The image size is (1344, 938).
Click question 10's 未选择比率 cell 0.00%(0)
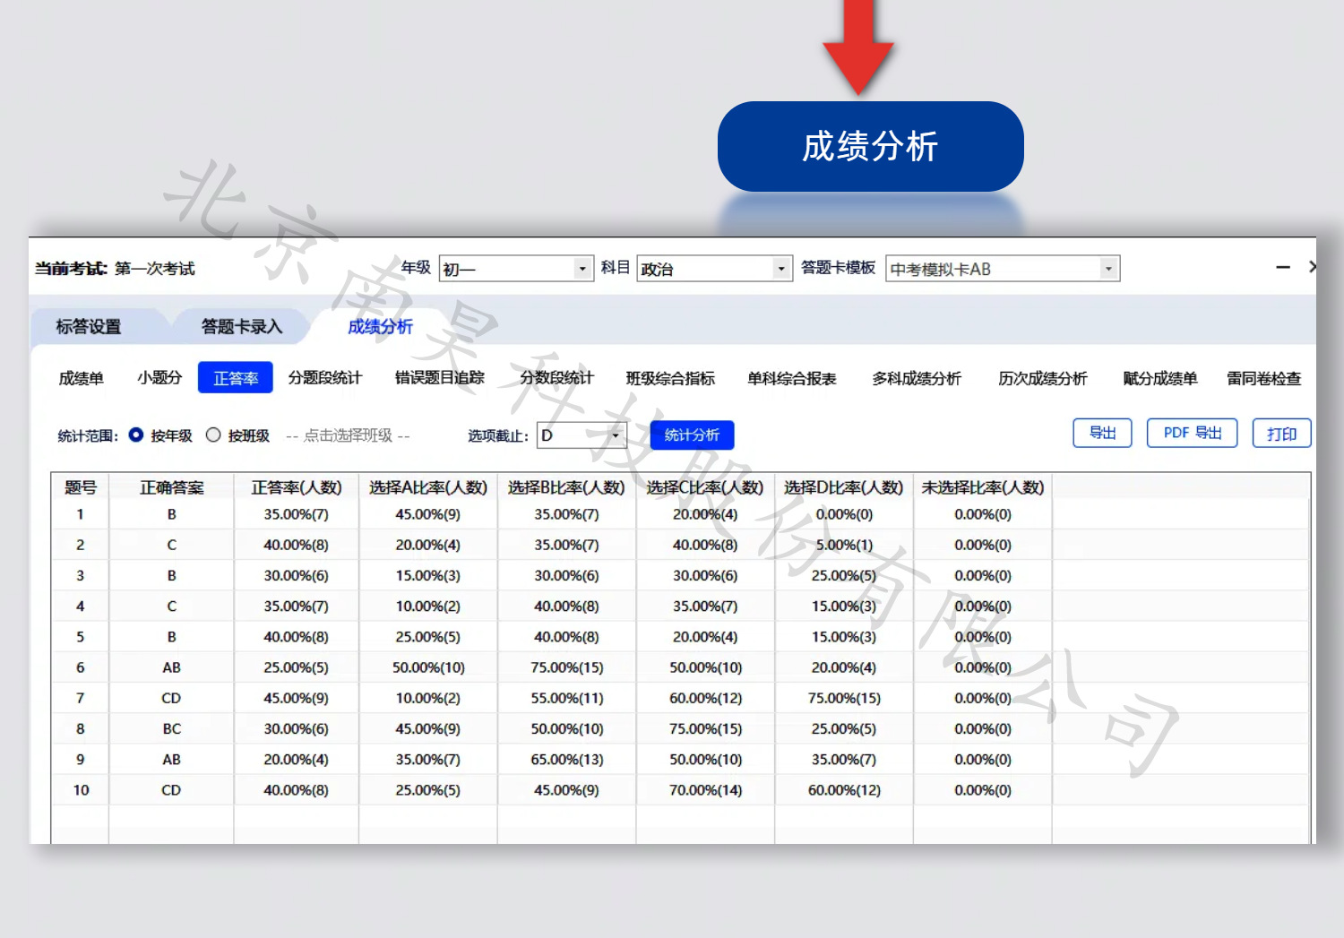point(983,790)
